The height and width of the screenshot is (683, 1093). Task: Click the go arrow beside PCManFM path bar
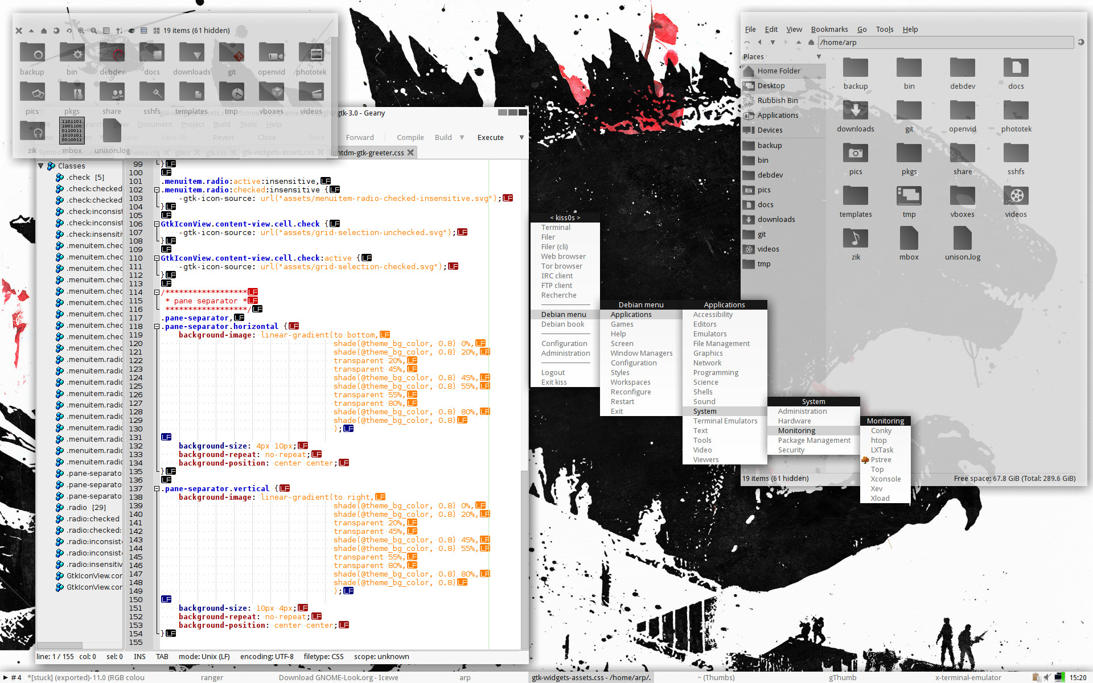pyautogui.click(x=1080, y=42)
